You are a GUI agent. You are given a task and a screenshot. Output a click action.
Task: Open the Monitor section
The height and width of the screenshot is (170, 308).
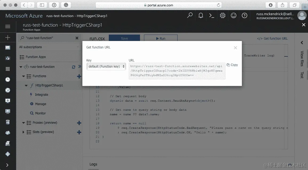pos(40,113)
